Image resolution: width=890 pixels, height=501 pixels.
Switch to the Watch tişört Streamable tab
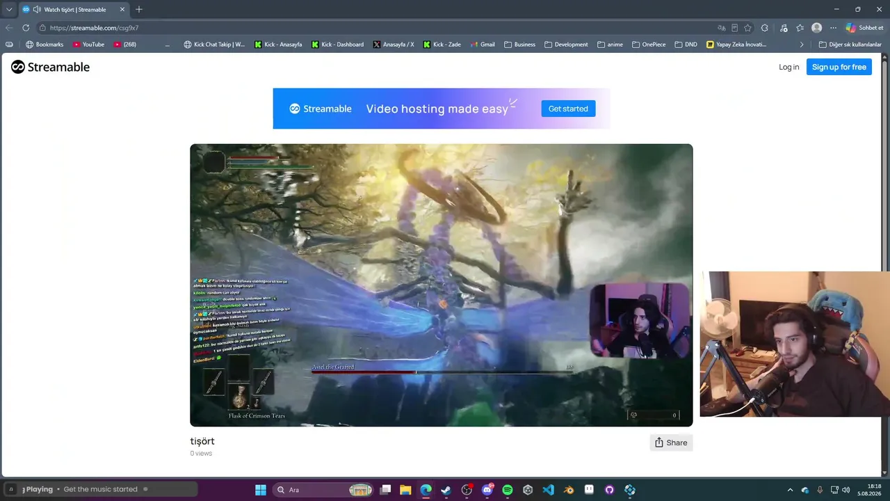tap(73, 10)
